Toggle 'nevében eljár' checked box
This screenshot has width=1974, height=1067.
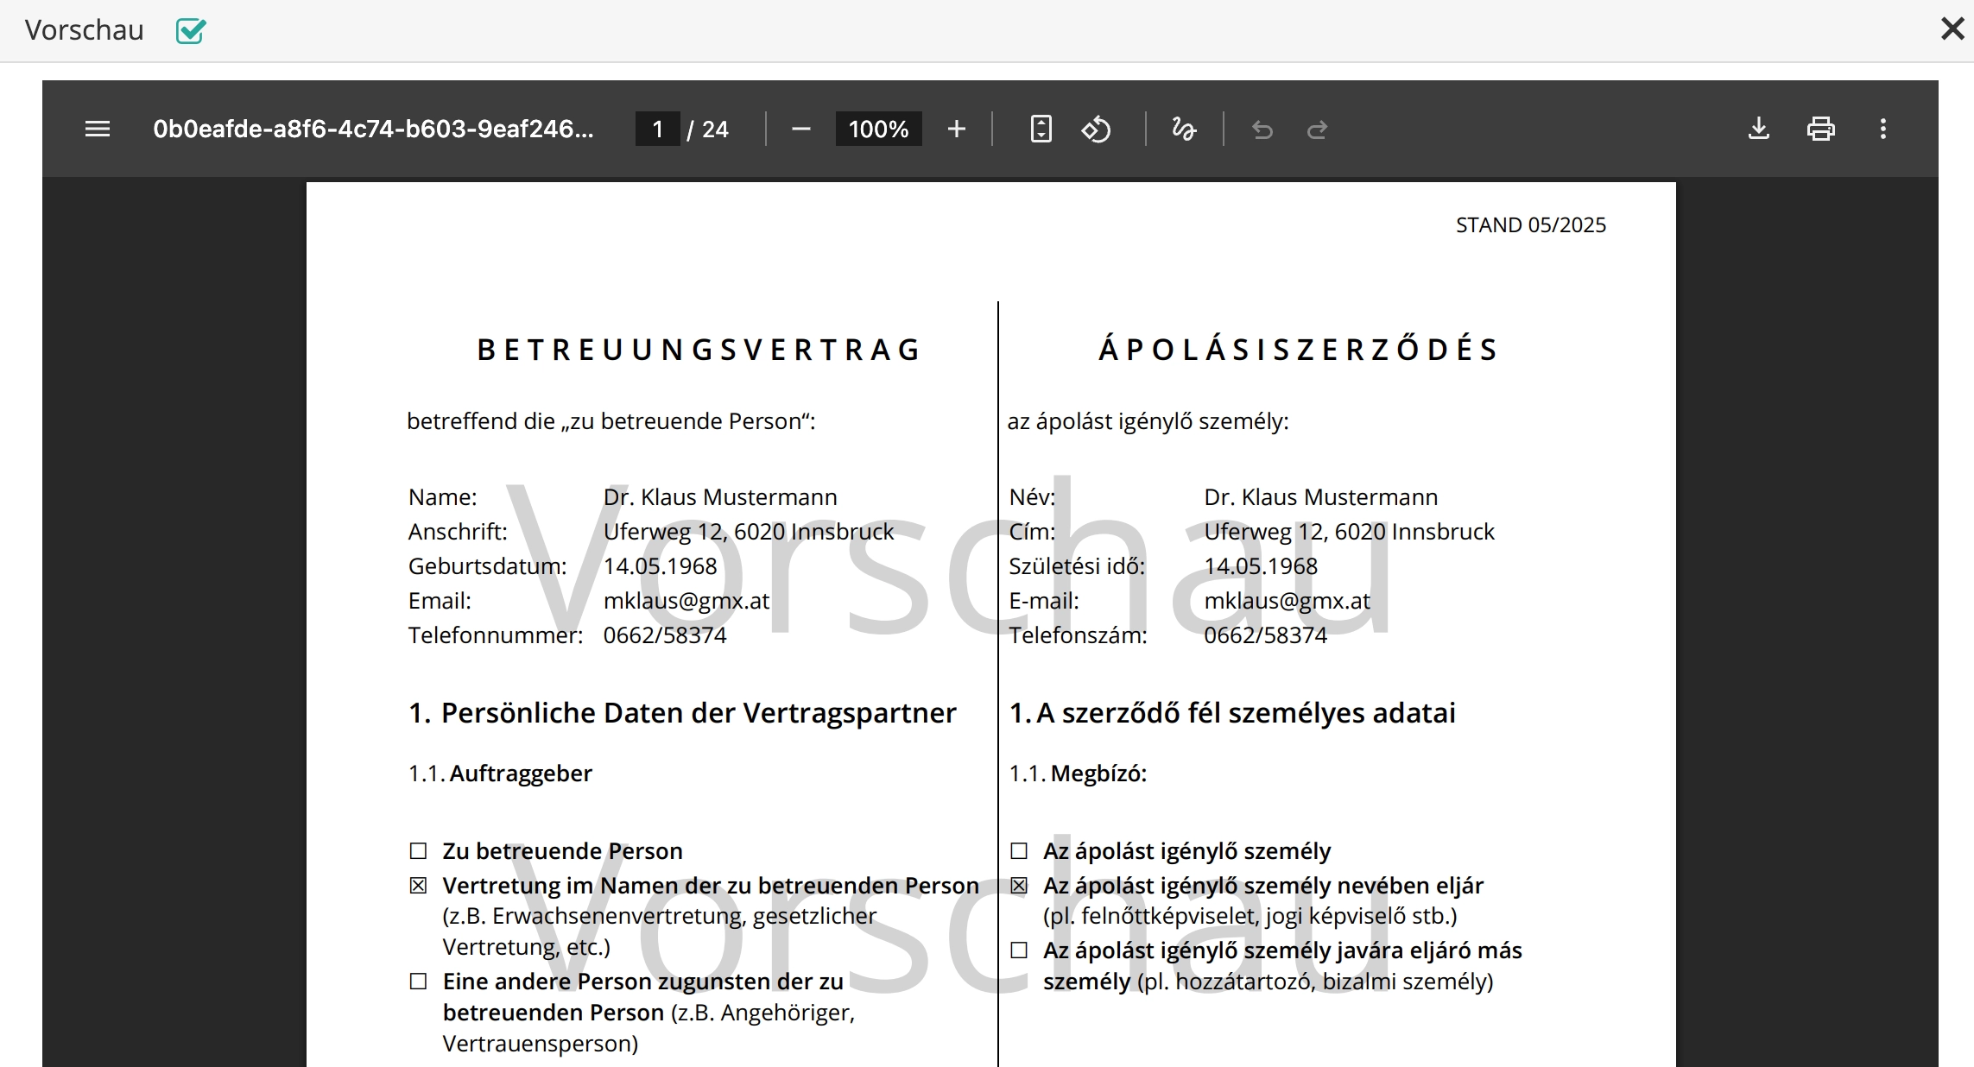click(x=1019, y=886)
